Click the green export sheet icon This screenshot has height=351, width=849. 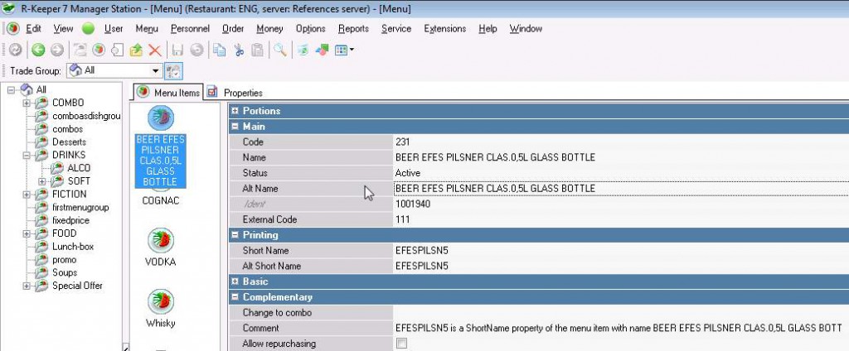303,50
